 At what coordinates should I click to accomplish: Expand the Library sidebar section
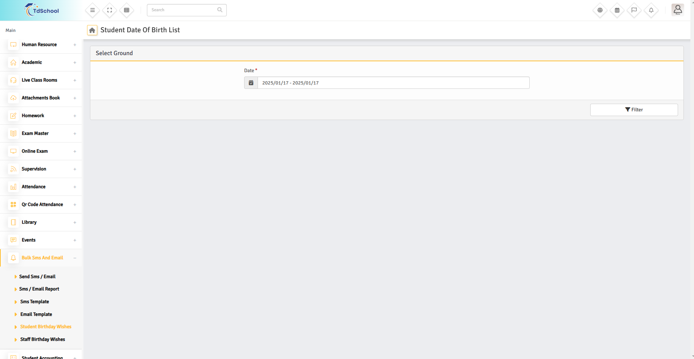(x=29, y=222)
